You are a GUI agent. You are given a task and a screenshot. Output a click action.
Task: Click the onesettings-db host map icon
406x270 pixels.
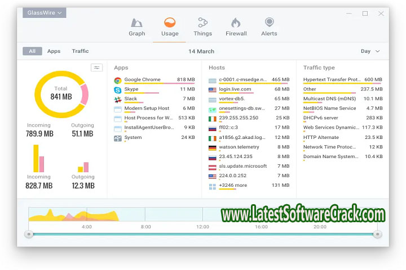[x=213, y=110]
